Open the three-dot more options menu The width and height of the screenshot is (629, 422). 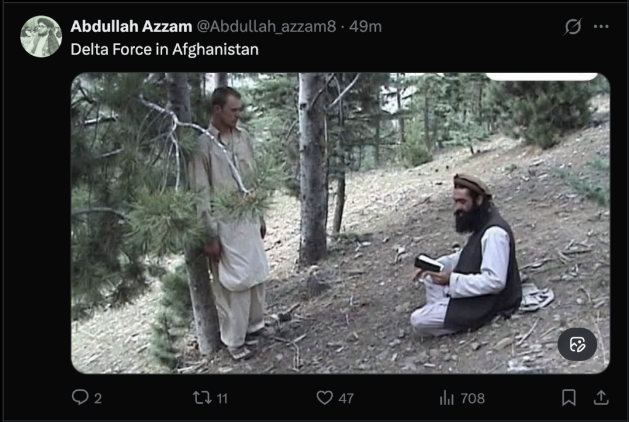[601, 26]
